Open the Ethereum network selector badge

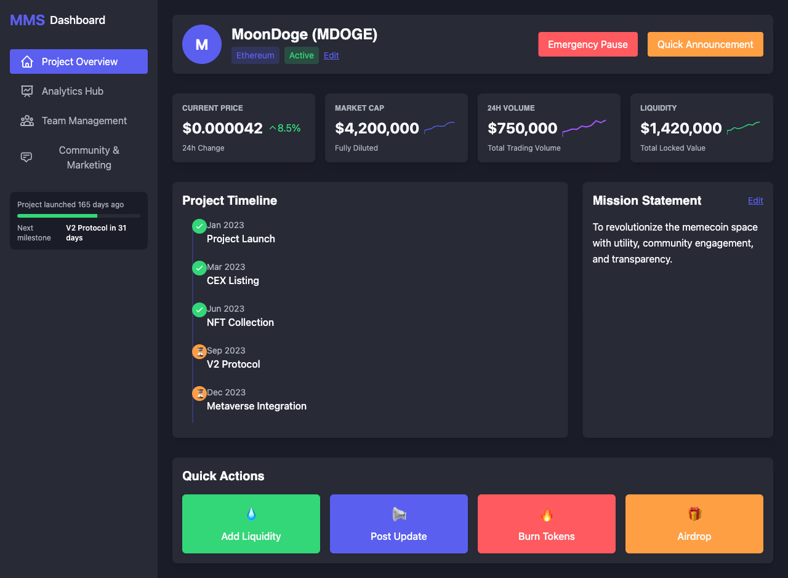click(x=255, y=55)
